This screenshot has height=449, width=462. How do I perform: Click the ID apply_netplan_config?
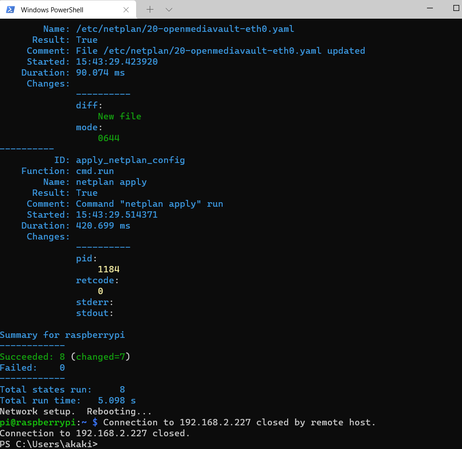(130, 160)
